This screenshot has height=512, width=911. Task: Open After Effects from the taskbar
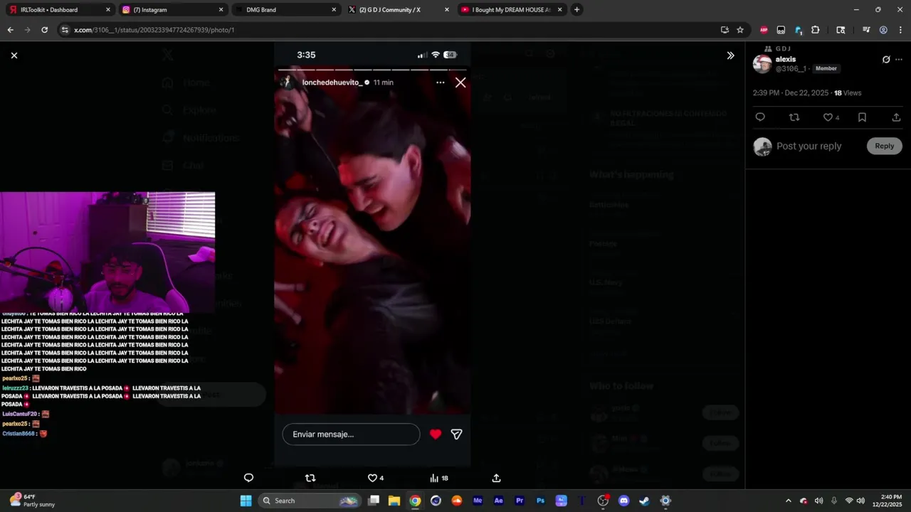499,501
